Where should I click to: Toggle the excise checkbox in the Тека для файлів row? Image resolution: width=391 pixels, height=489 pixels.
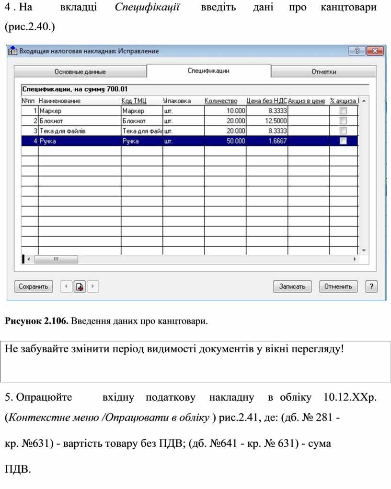pyautogui.click(x=343, y=131)
